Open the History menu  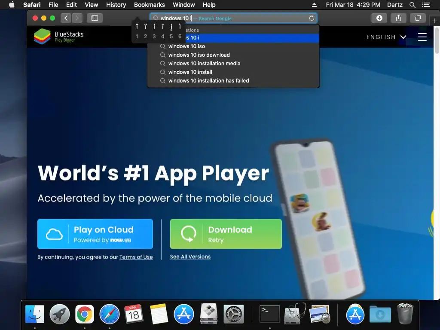coord(116,5)
